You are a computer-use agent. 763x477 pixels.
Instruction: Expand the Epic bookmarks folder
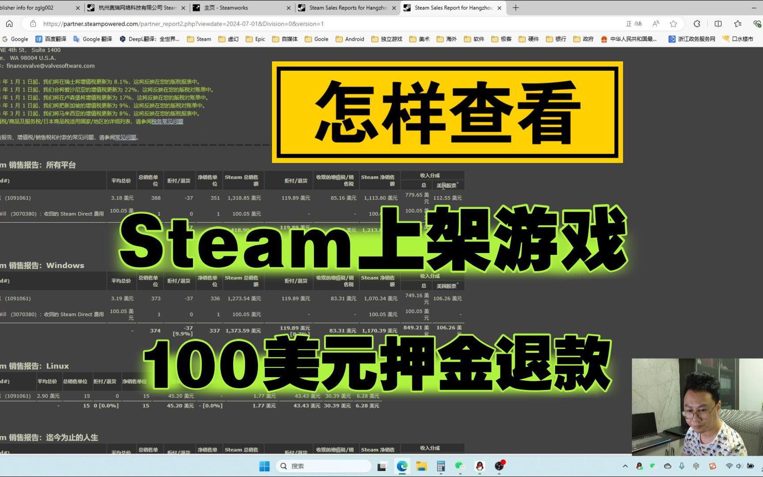click(x=255, y=39)
